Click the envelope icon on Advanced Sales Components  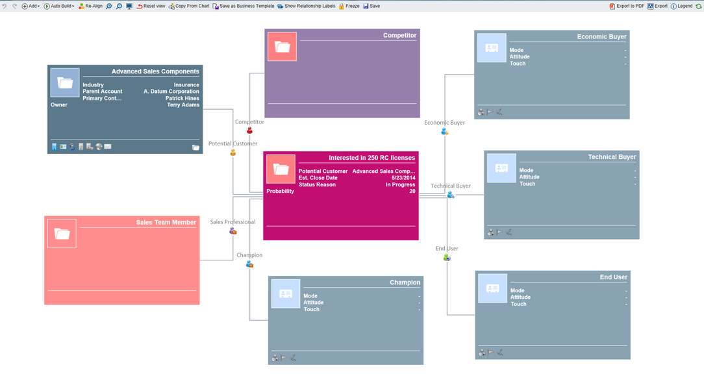[108, 147]
